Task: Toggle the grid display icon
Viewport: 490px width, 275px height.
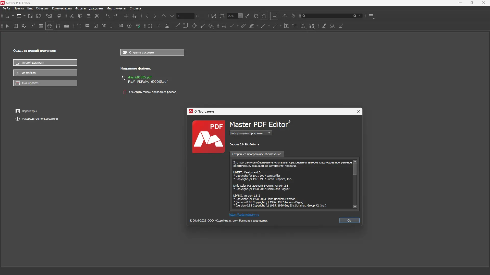Action: tap(126, 16)
